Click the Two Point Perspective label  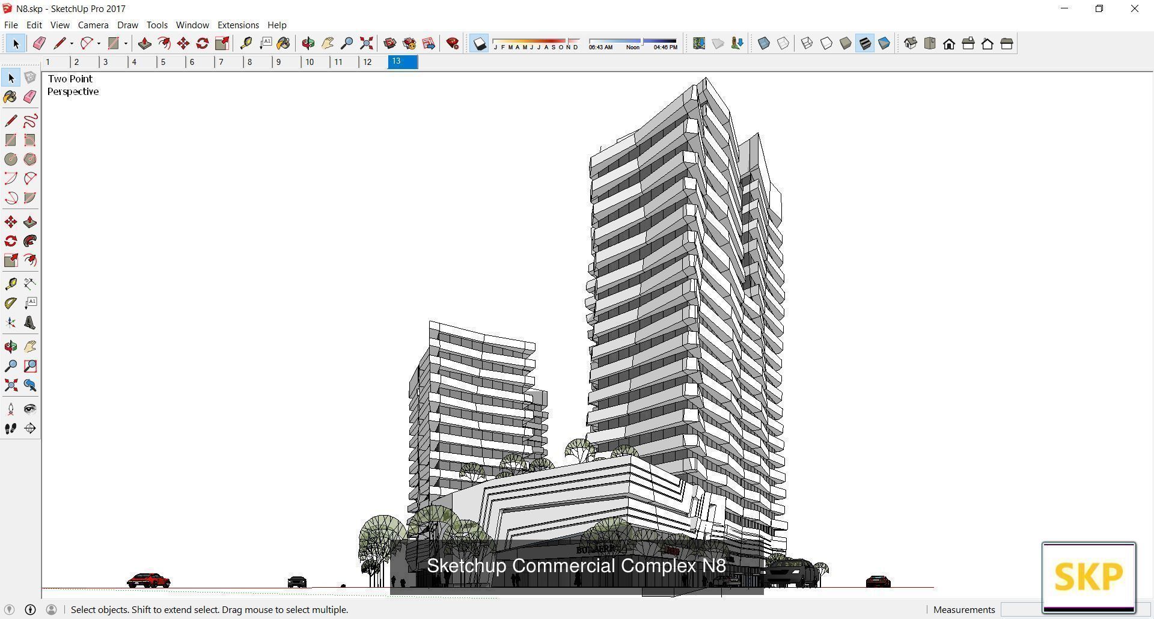(x=73, y=85)
